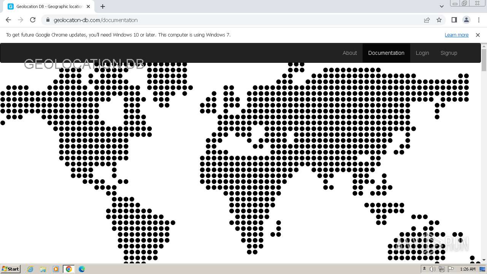Go forward to the next page
Screen dimensions: 487x274
click(21, 20)
